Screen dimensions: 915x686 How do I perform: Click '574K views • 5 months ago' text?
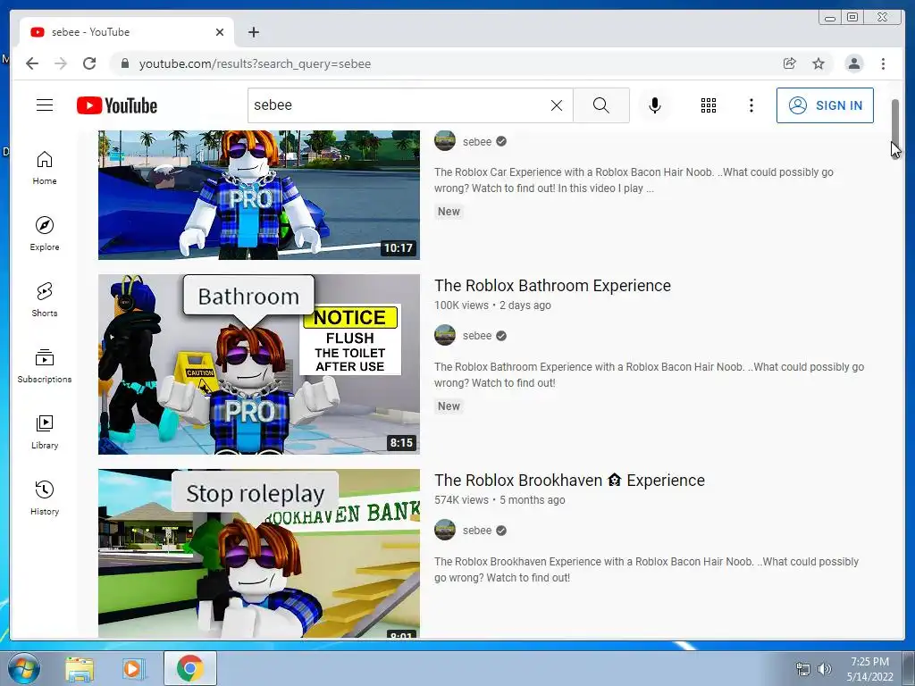(x=499, y=500)
